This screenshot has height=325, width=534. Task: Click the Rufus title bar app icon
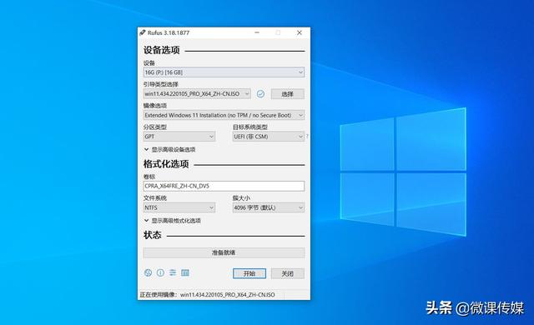click(143, 32)
